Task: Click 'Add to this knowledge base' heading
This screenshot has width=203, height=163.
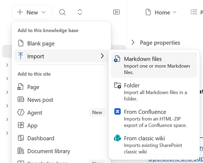Action: (x=48, y=30)
